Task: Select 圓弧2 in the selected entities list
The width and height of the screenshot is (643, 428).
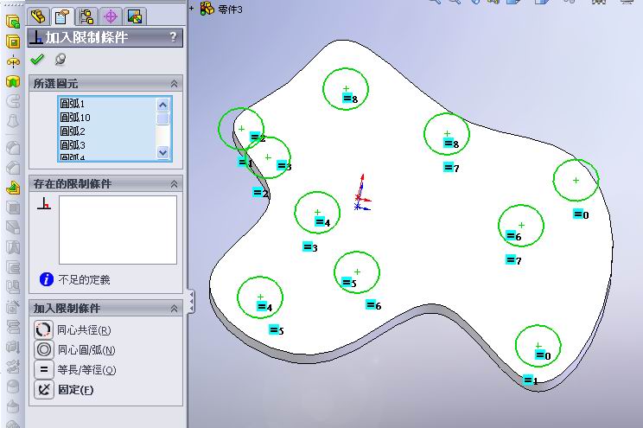Action: click(x=73, y=131)
